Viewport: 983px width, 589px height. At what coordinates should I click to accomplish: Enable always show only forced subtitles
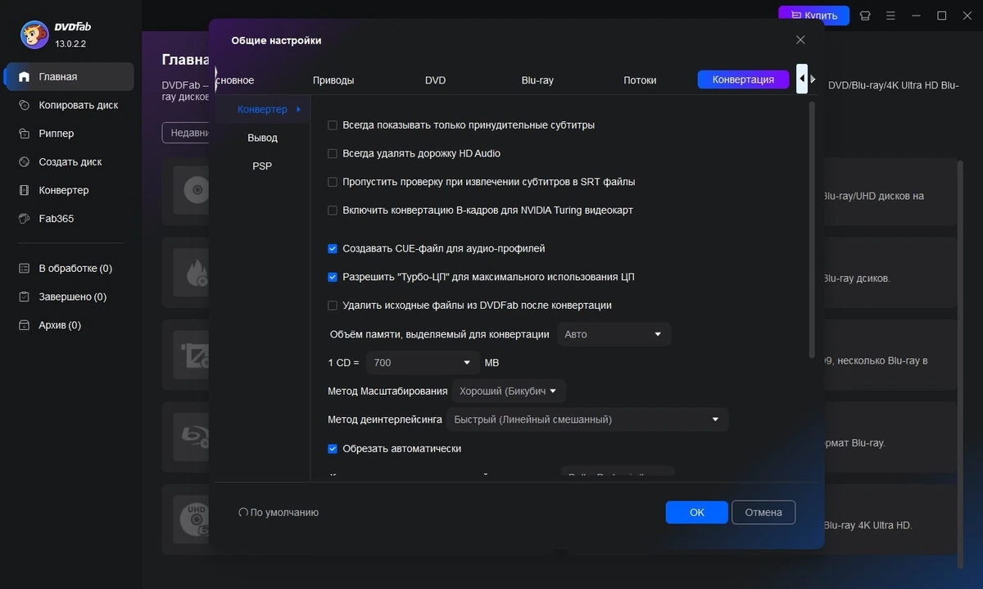point(333,125)
